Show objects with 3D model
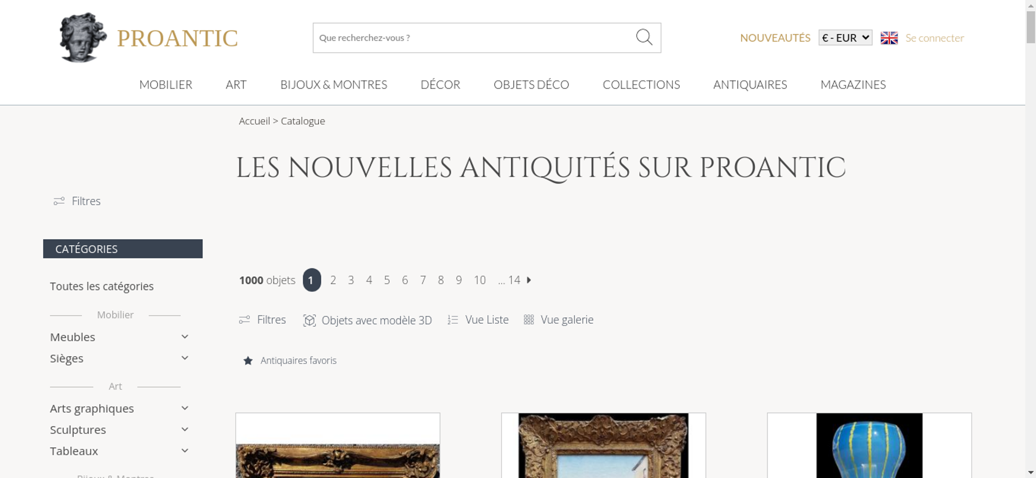 [367, 320]
